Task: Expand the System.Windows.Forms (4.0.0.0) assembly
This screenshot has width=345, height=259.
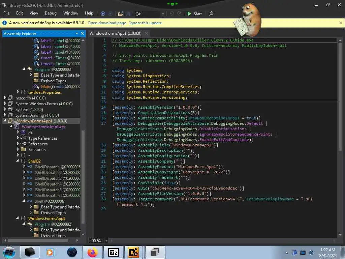Action: coord(5,103)
